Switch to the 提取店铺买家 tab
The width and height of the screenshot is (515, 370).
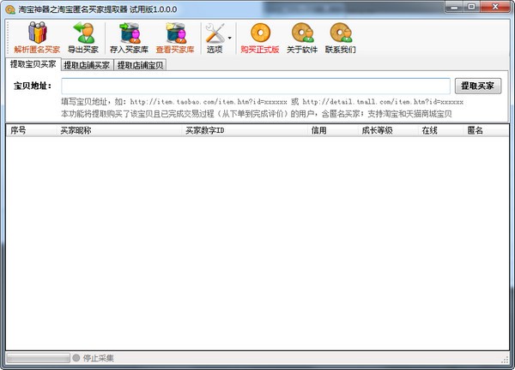tap(87, 65)
